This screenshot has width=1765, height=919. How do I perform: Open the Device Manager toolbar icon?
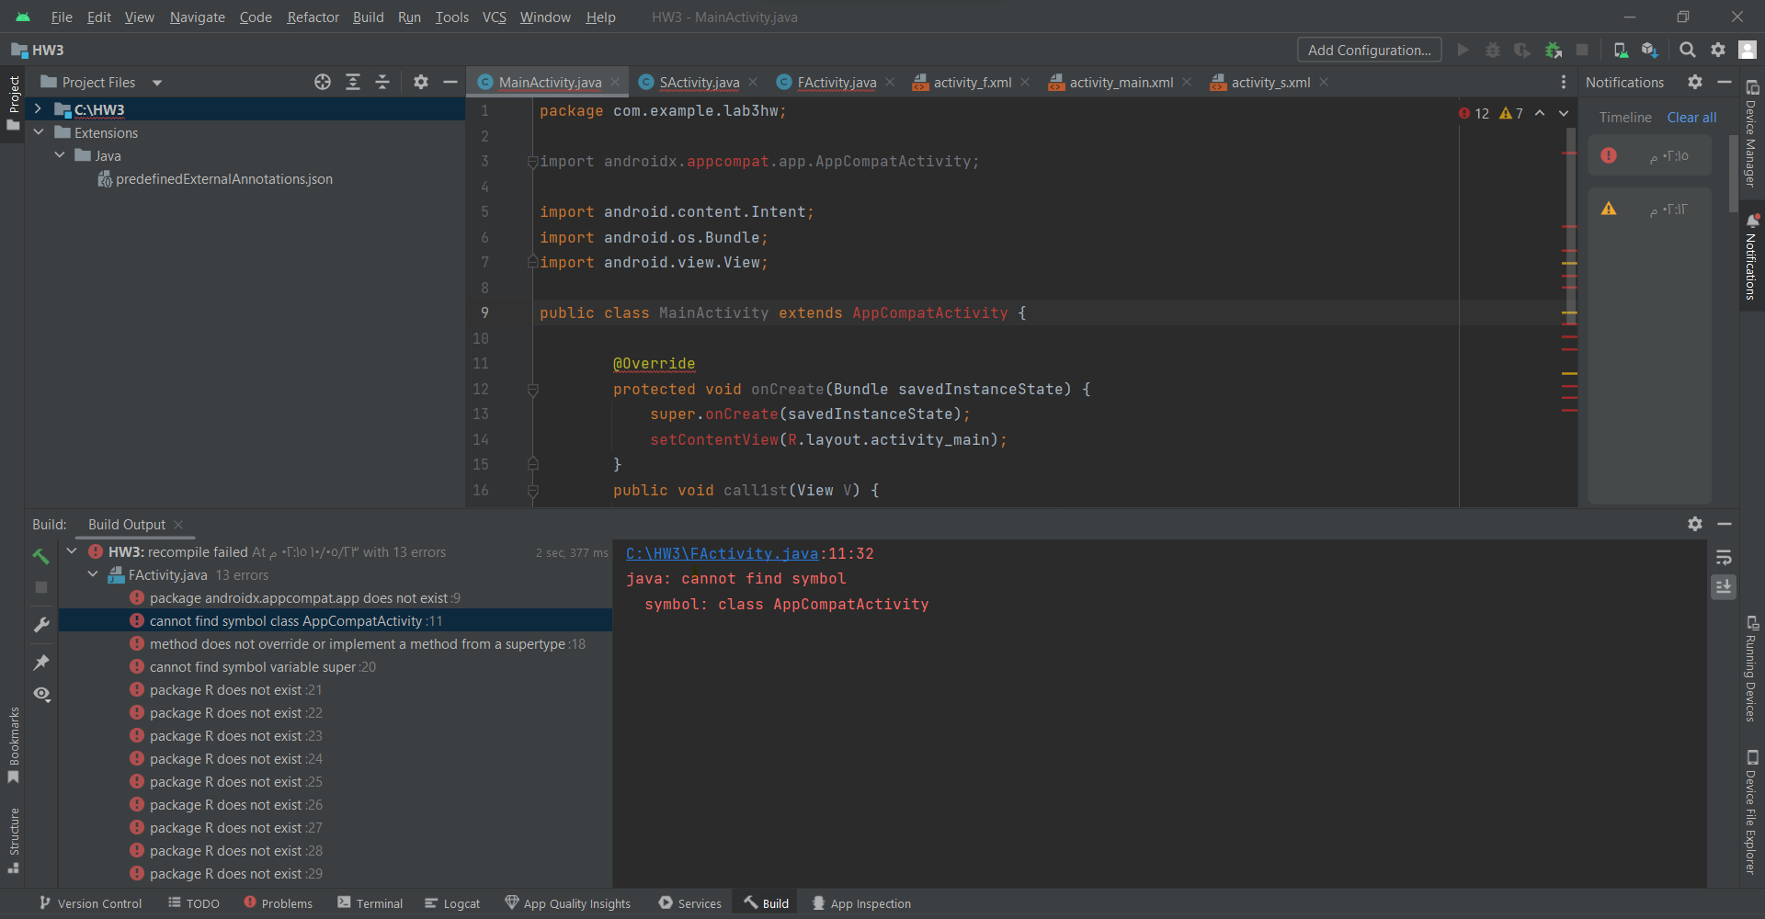(x=1621, y=51)
